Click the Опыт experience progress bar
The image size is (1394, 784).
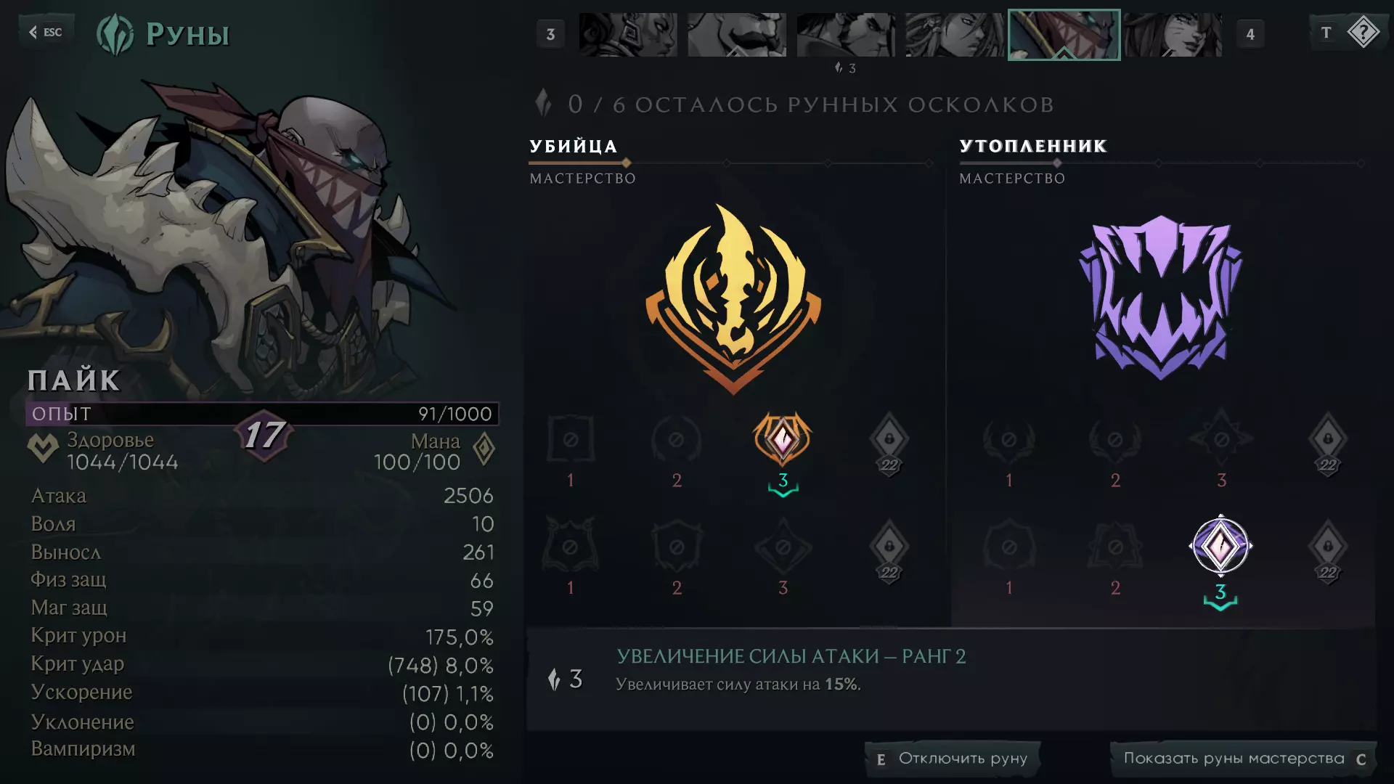point(262,414)
